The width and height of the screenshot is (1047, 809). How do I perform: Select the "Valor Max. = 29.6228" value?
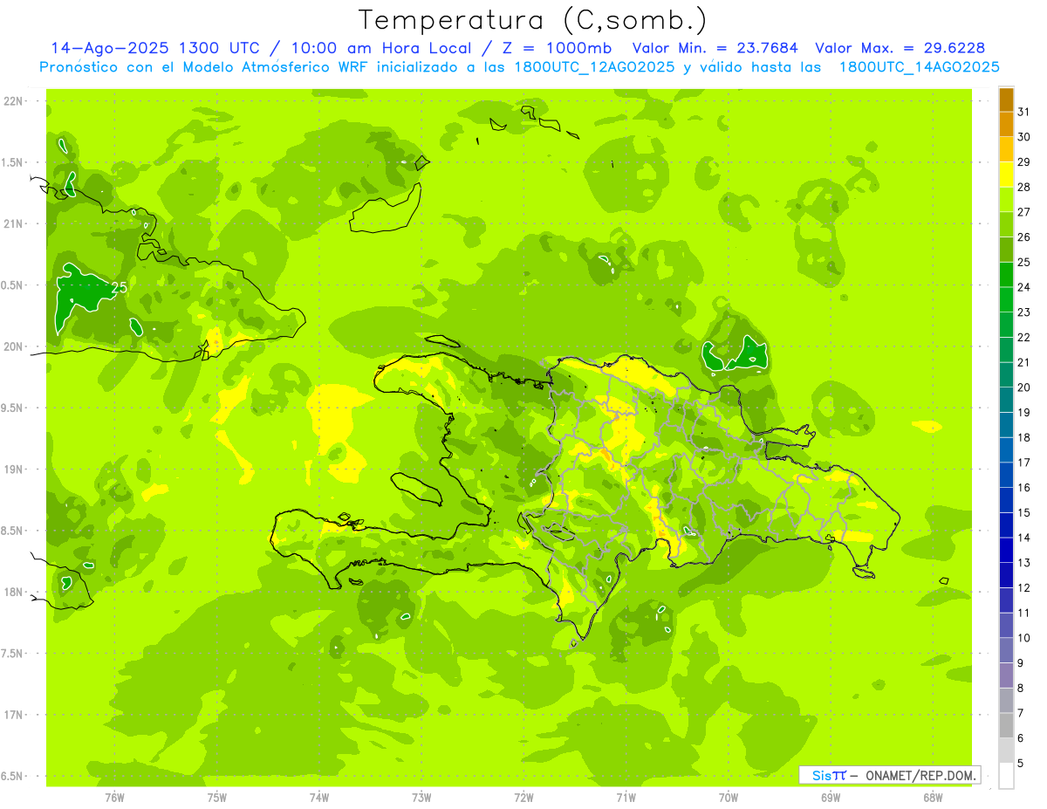[x=900, y=48]
